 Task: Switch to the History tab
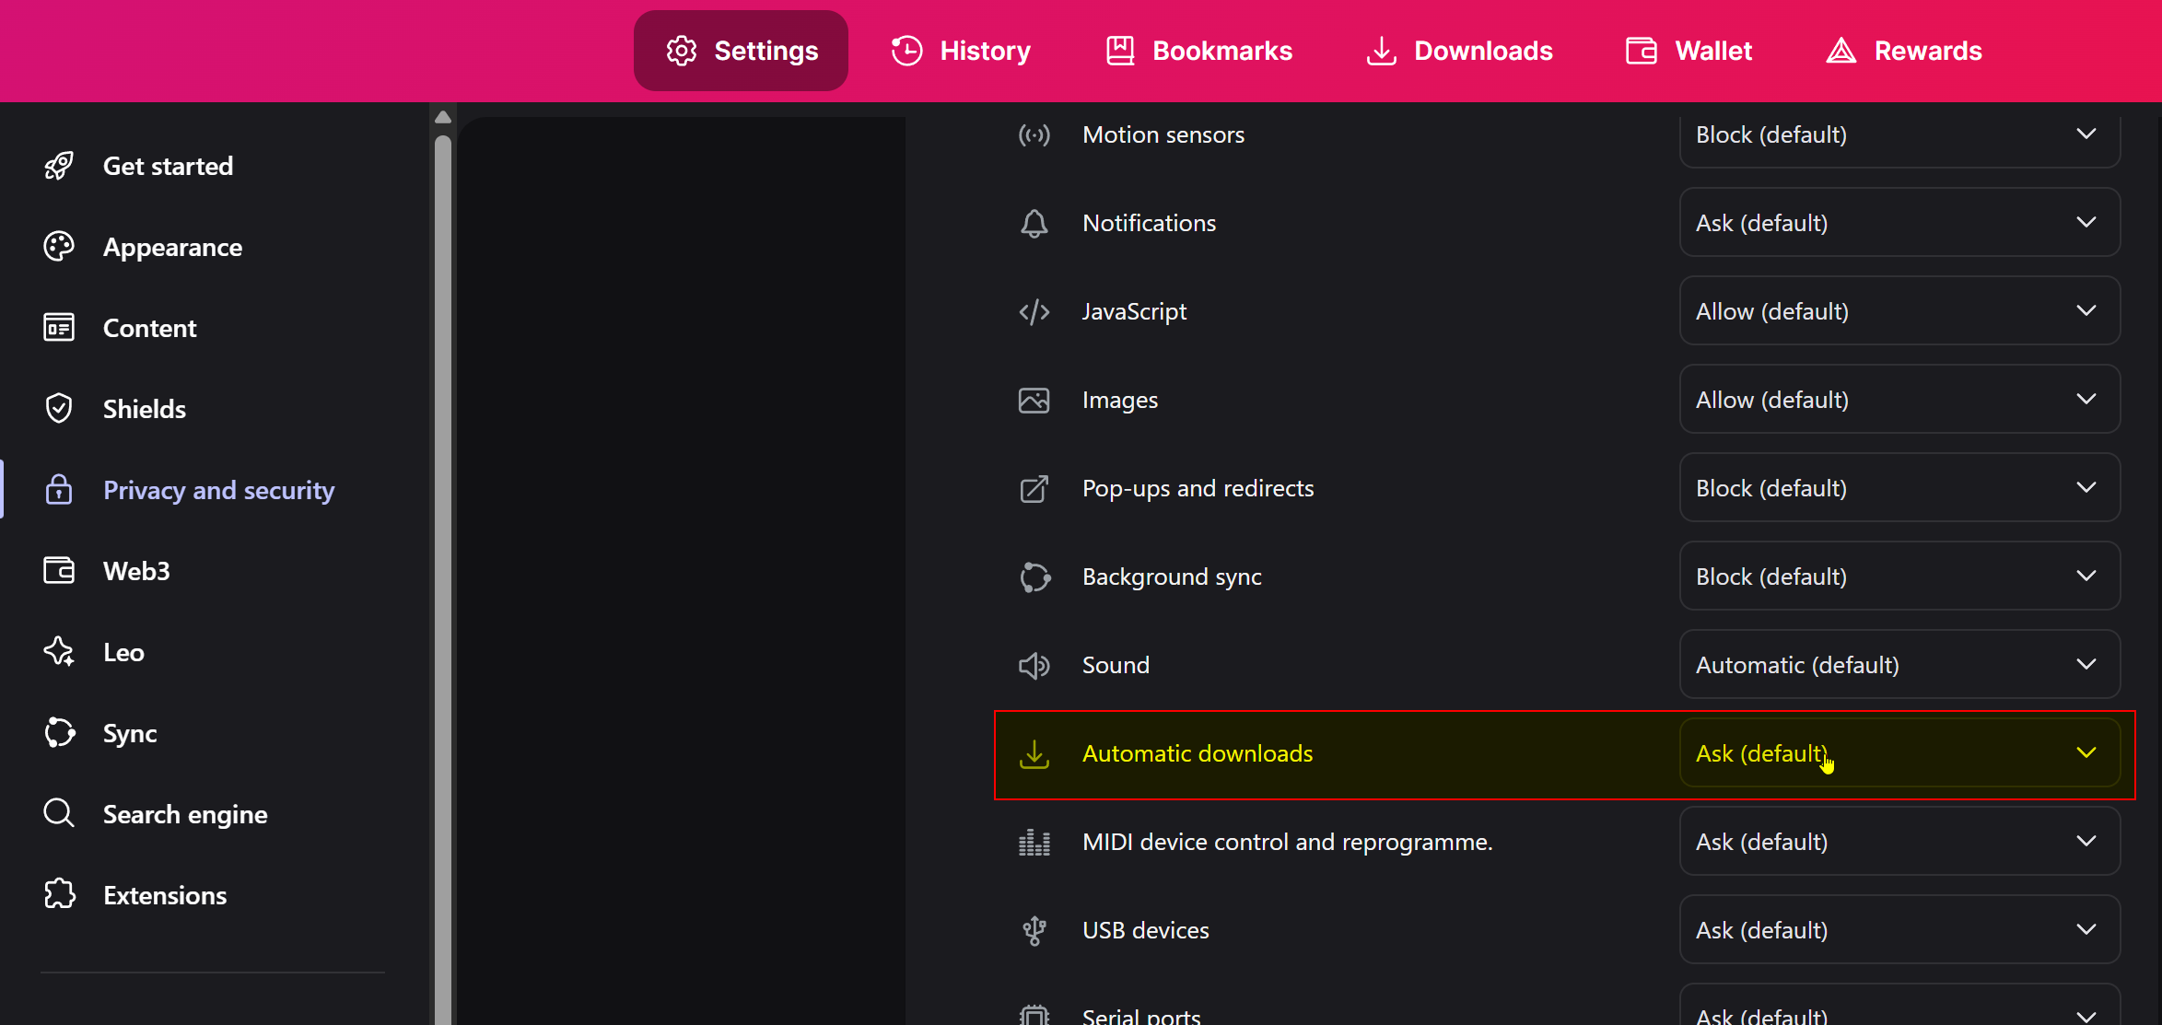[x=961, y=51]
